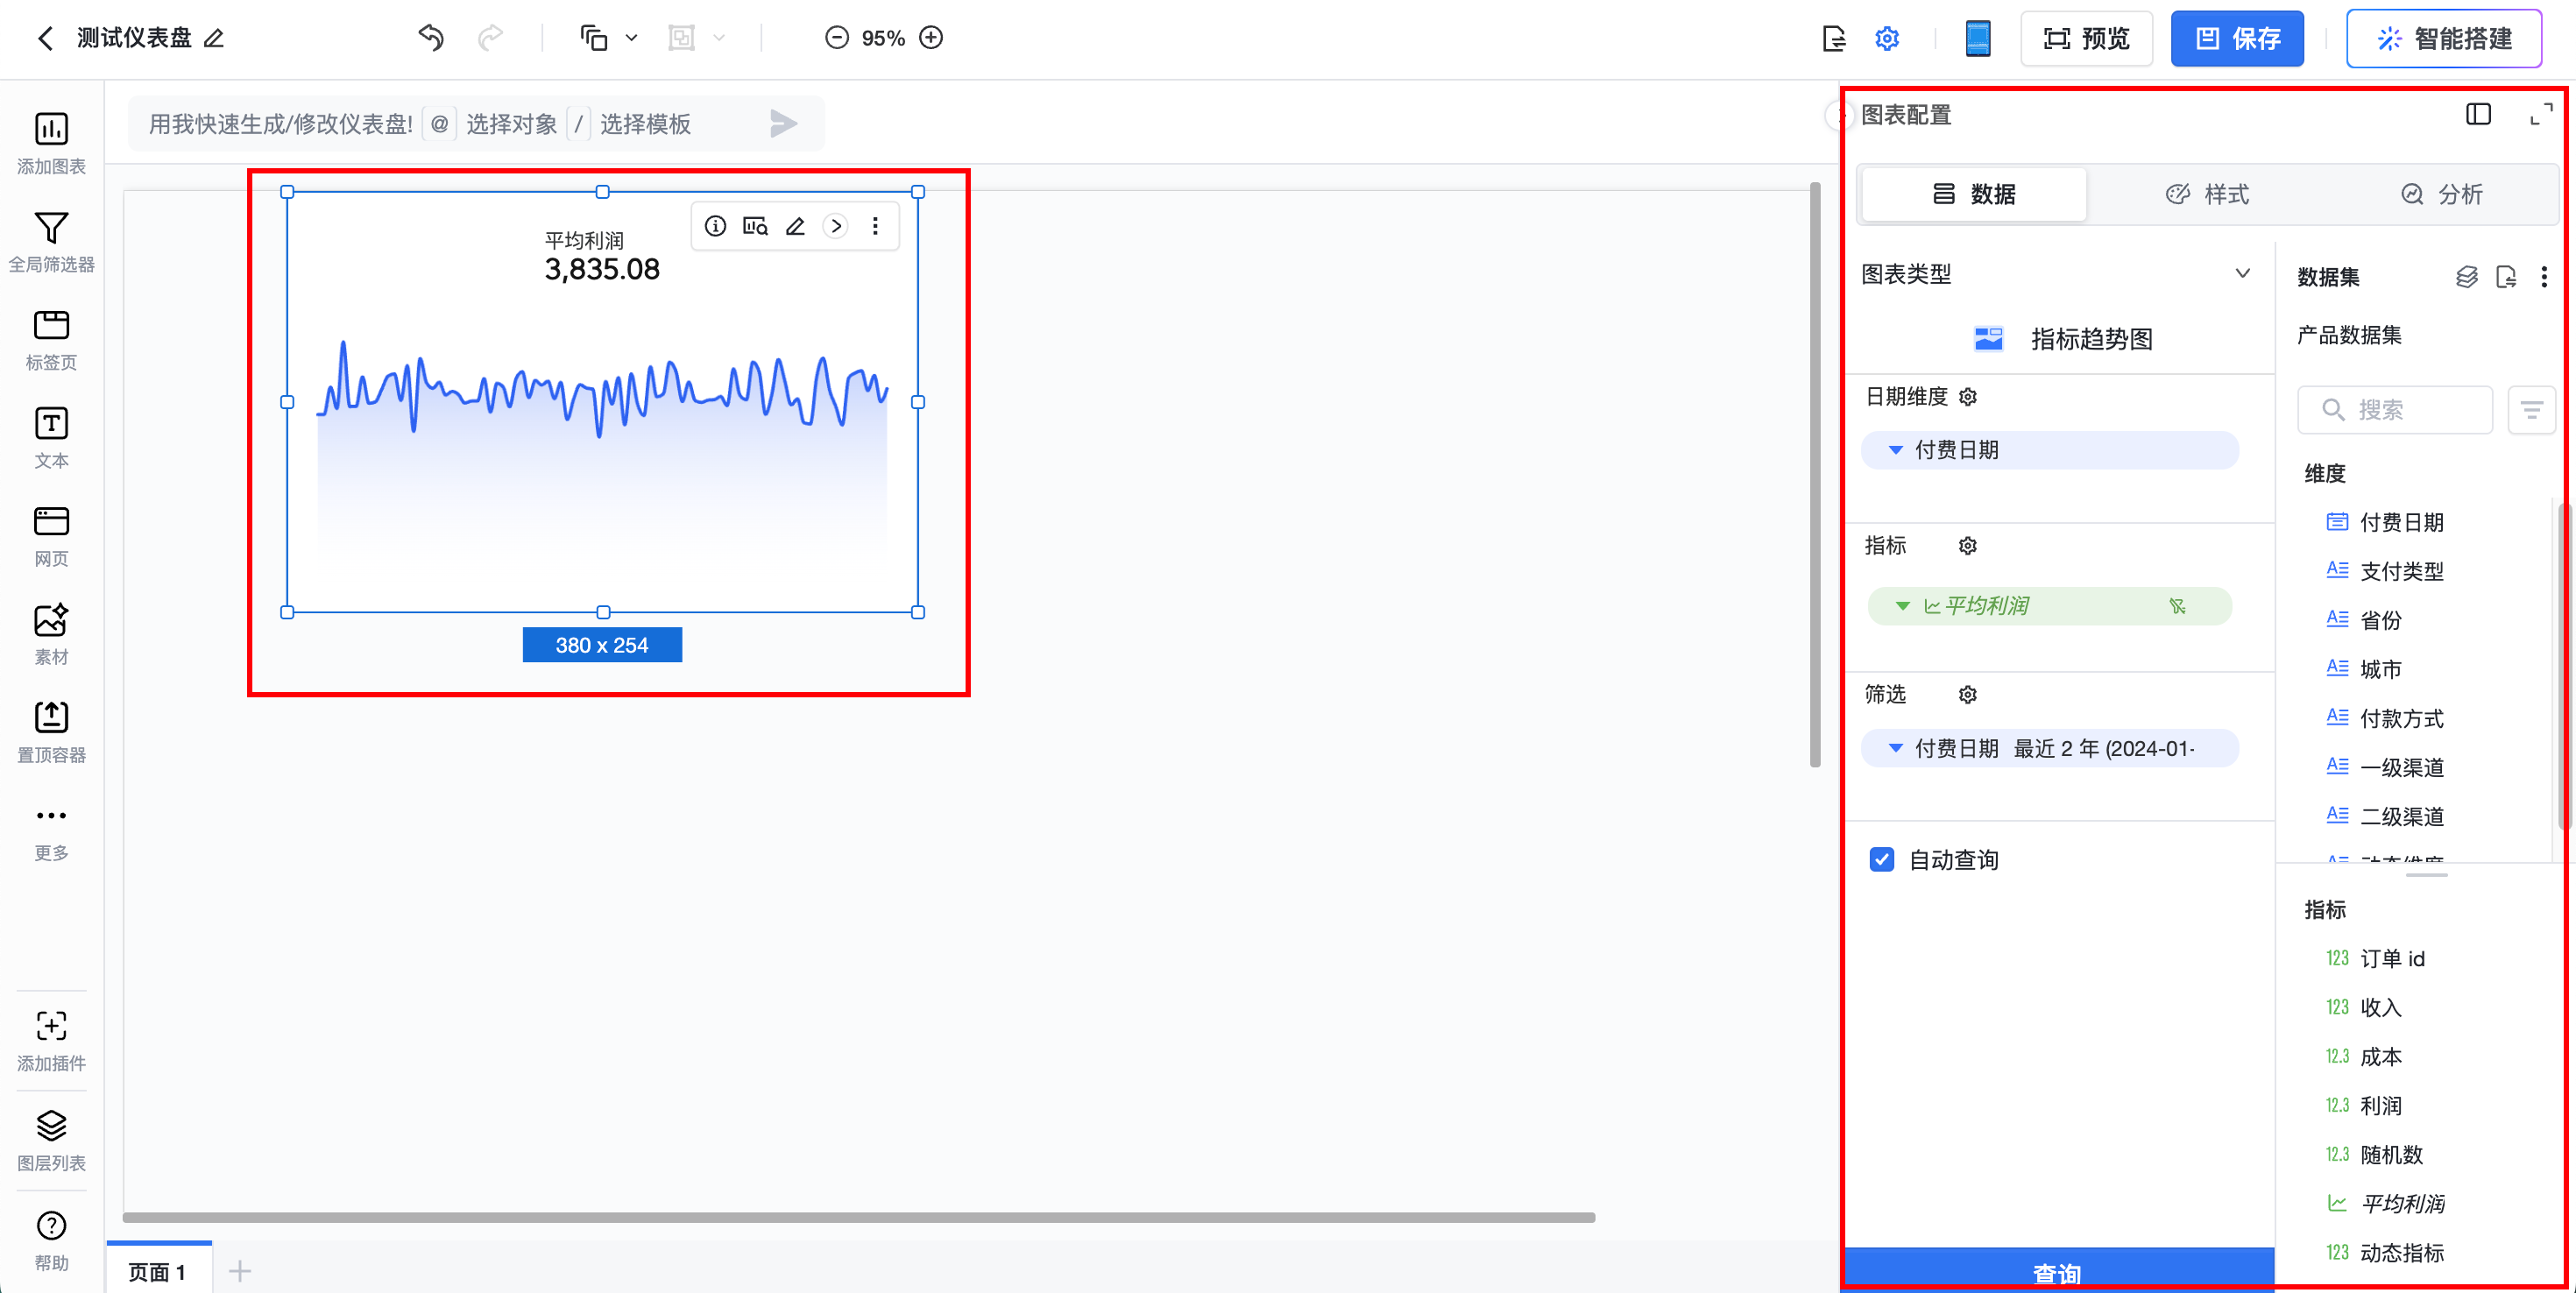This screenshot has width=2576, height=1293.
Task: Click the zoom-in plus next to 95%
Action: (931, 38)
